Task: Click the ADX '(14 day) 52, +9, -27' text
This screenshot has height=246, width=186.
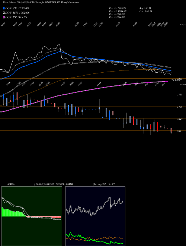Action: 104,184
